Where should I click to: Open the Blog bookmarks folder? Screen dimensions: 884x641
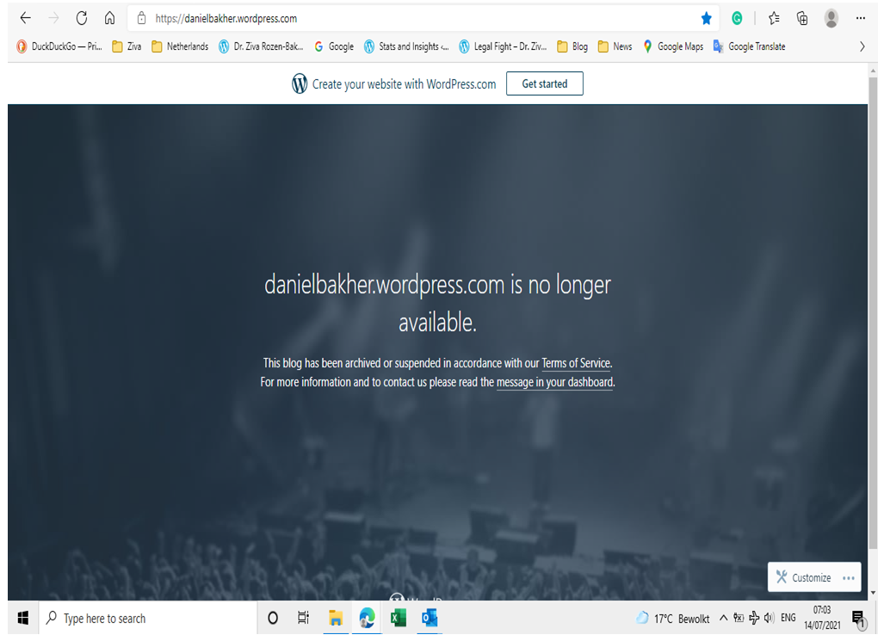[572, 46]
